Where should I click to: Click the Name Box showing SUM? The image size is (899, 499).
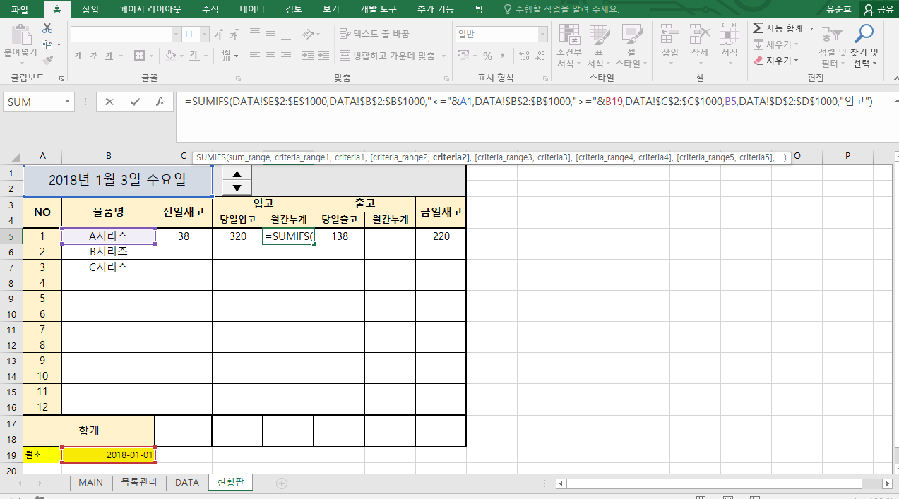tap(33, 102)
